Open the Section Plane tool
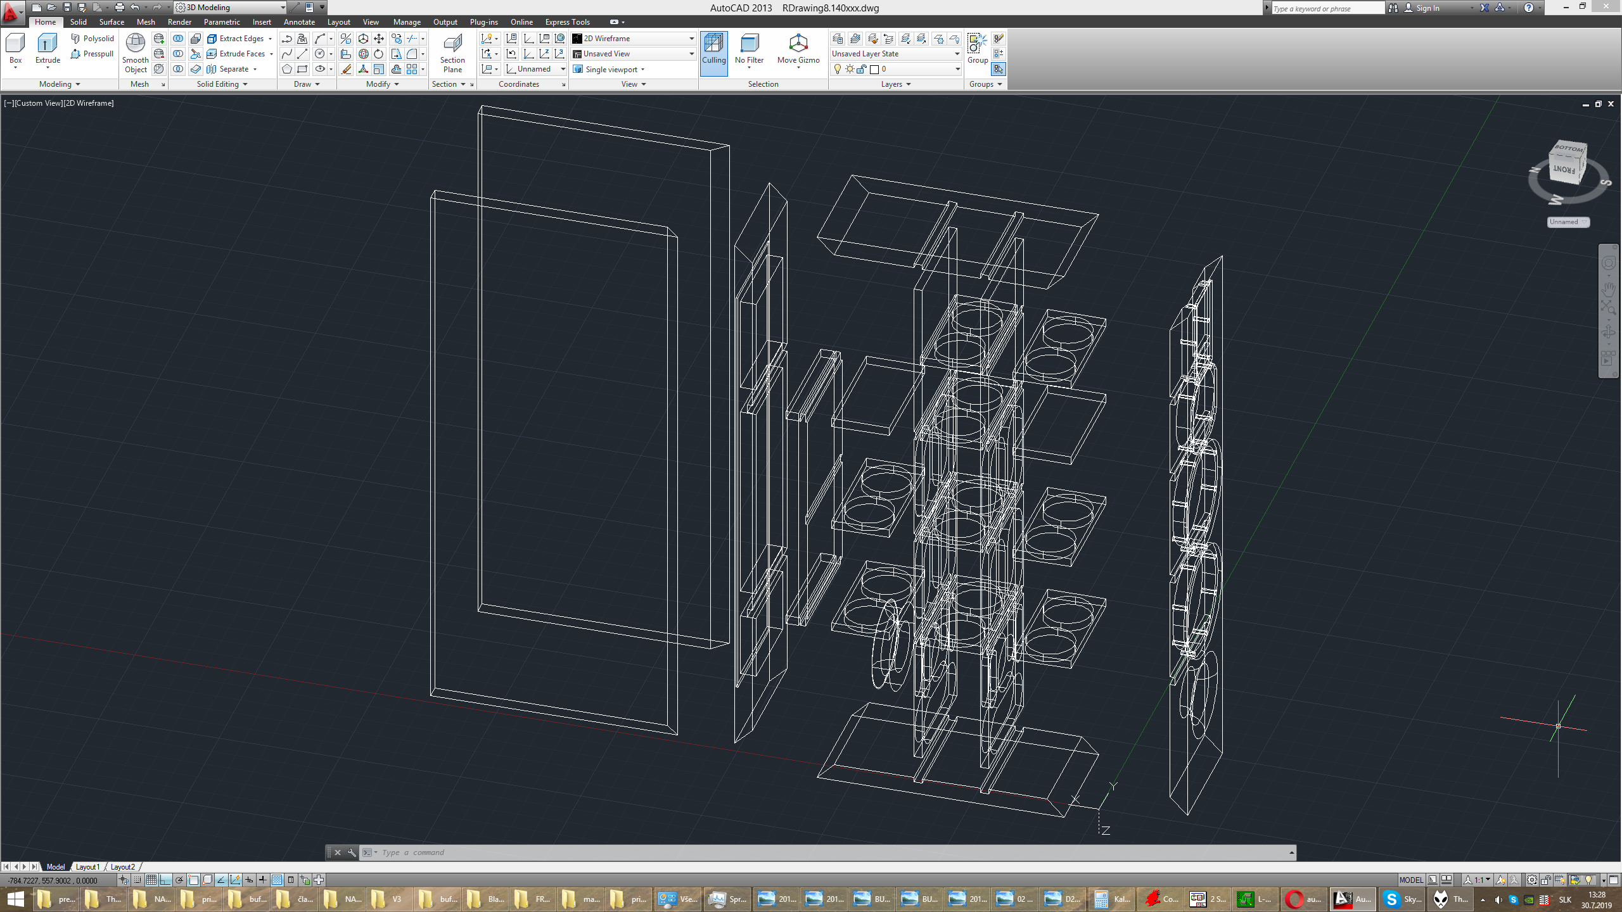This screenshot has width=1622, height=912. coord(452,53)
